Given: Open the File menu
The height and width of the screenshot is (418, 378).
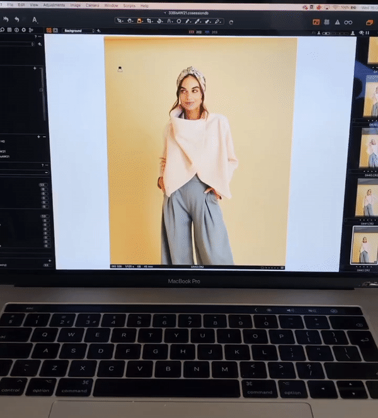Looking at the screenshot, I should 10,5.
